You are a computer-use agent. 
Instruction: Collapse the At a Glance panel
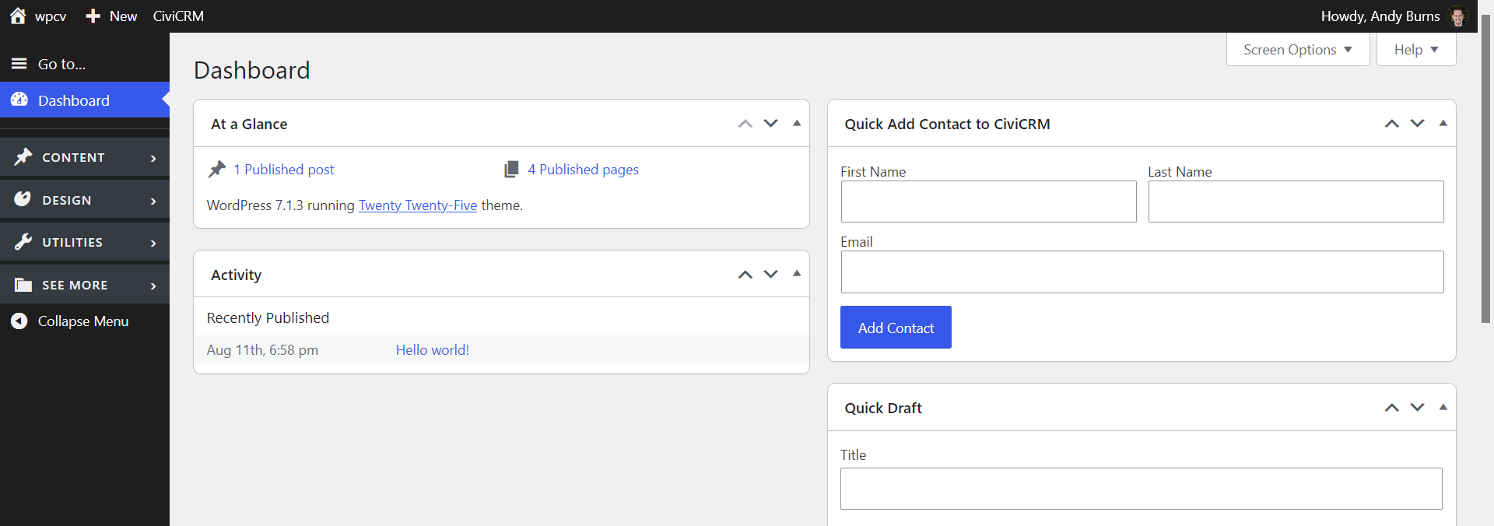click(x=797, y=123)
